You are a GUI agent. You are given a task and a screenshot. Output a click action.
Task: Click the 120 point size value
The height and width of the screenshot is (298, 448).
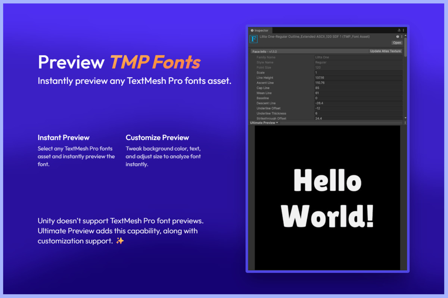click(318, 67)
